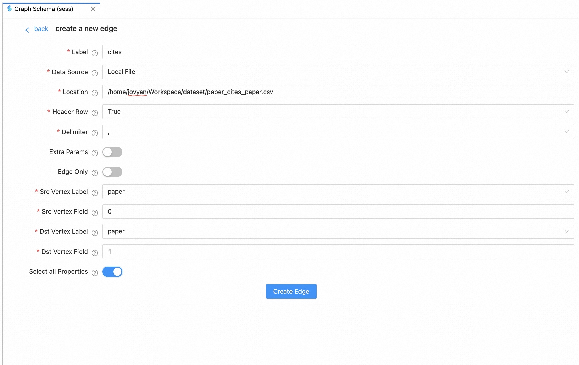This screenshot has height=365, width=579.
Task: Open the Data Source dropdown
Action: click(338, 72)
